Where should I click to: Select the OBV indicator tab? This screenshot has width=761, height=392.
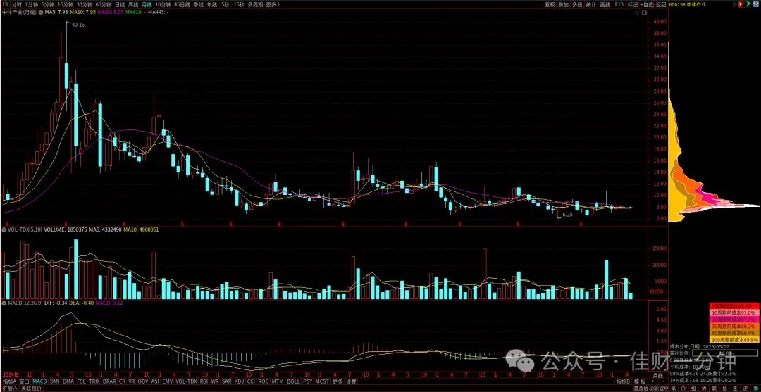[x=142, y=381]
